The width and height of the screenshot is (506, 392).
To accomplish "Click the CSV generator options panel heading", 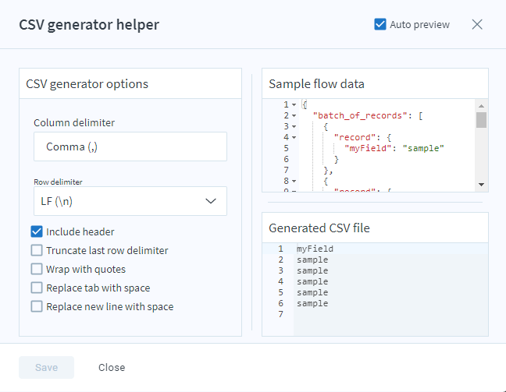I will [87, 84].
